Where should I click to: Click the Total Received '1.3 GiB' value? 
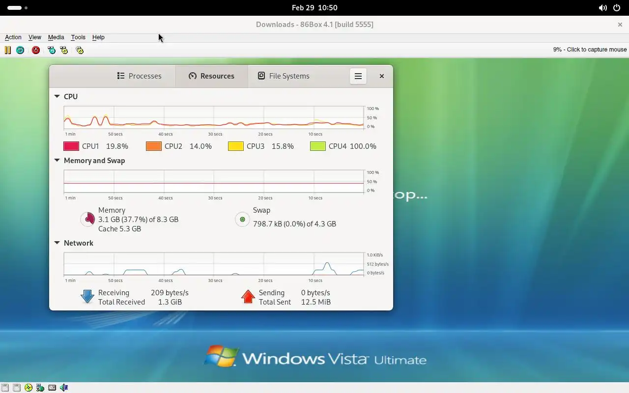point(170,302)
